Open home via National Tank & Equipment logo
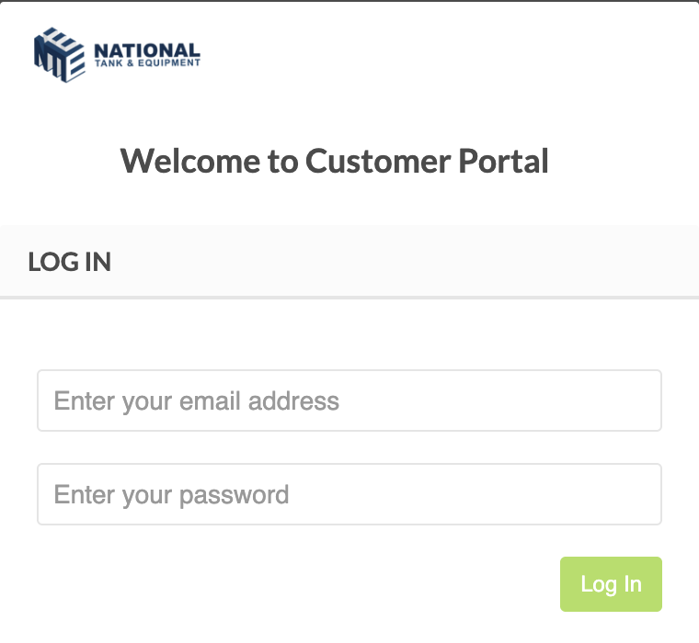Viewport: 699px width, 643px height. coord(117,55)
